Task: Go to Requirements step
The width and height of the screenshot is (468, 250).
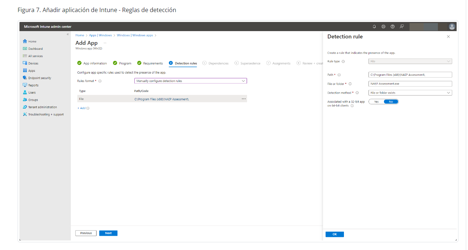Action: pos(150,63)
